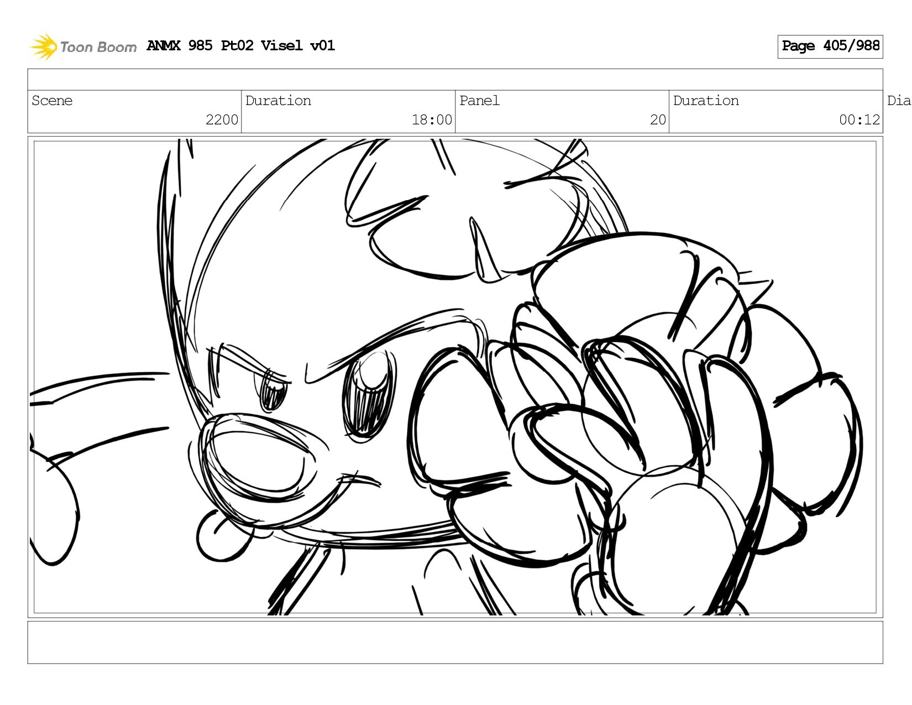Click the empty notes box below the panel
Viewport: 912px width, 705px height.
(455, 643)
